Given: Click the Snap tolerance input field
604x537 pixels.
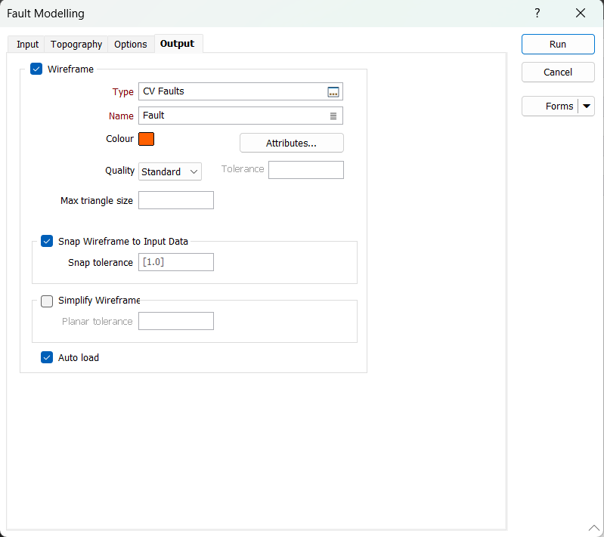Looking at the screenshot, I should pyautogui.click(x=176, y=262).
